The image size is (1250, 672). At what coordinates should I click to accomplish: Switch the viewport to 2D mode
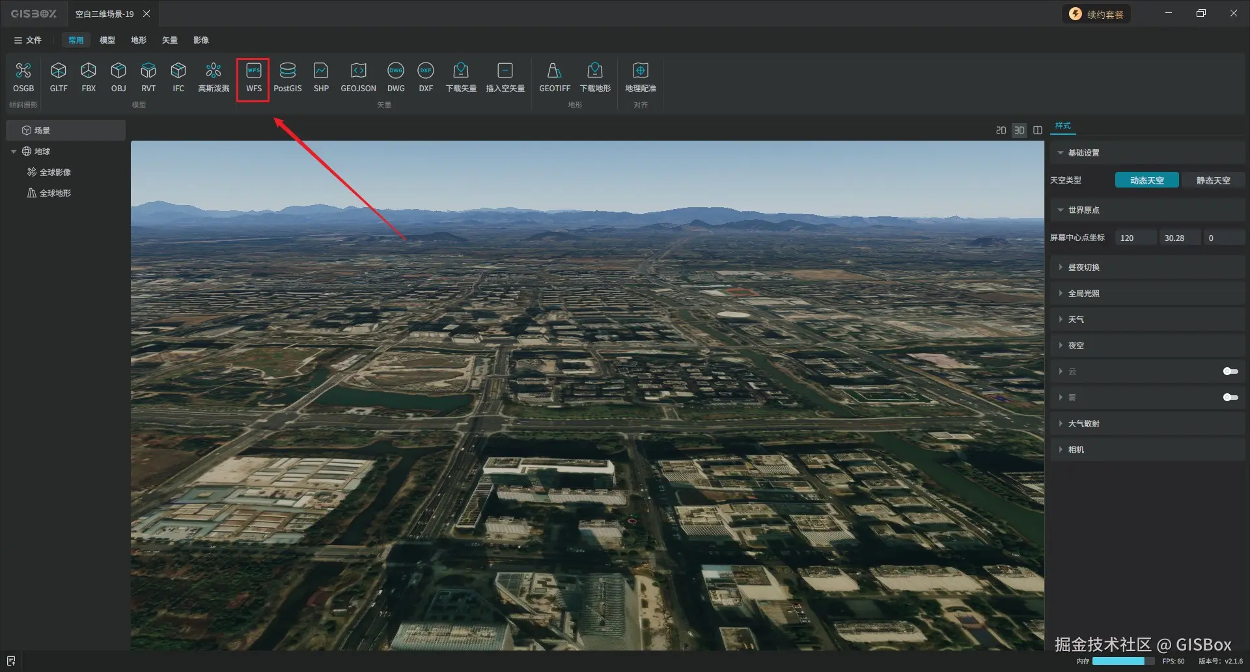click(x=1001, y=130)
